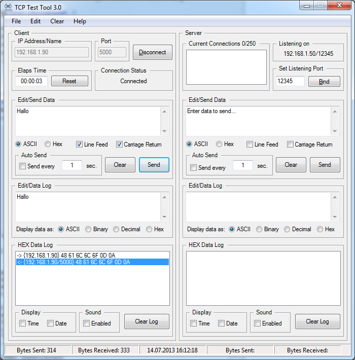Select highlighted row {192.168.1.90/5000}

click(x=92, y=262)
